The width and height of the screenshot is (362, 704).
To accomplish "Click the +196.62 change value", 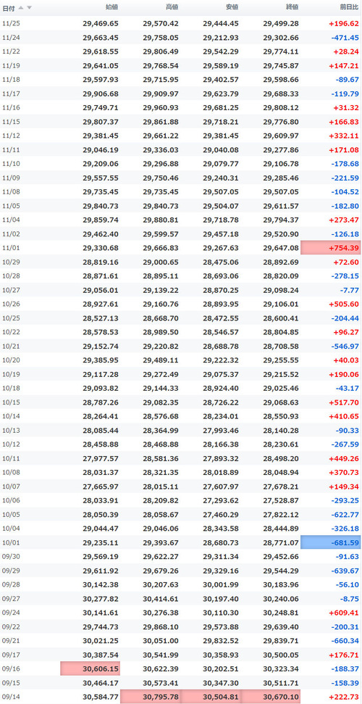I will pyautogui.click(x=344, y=23).
